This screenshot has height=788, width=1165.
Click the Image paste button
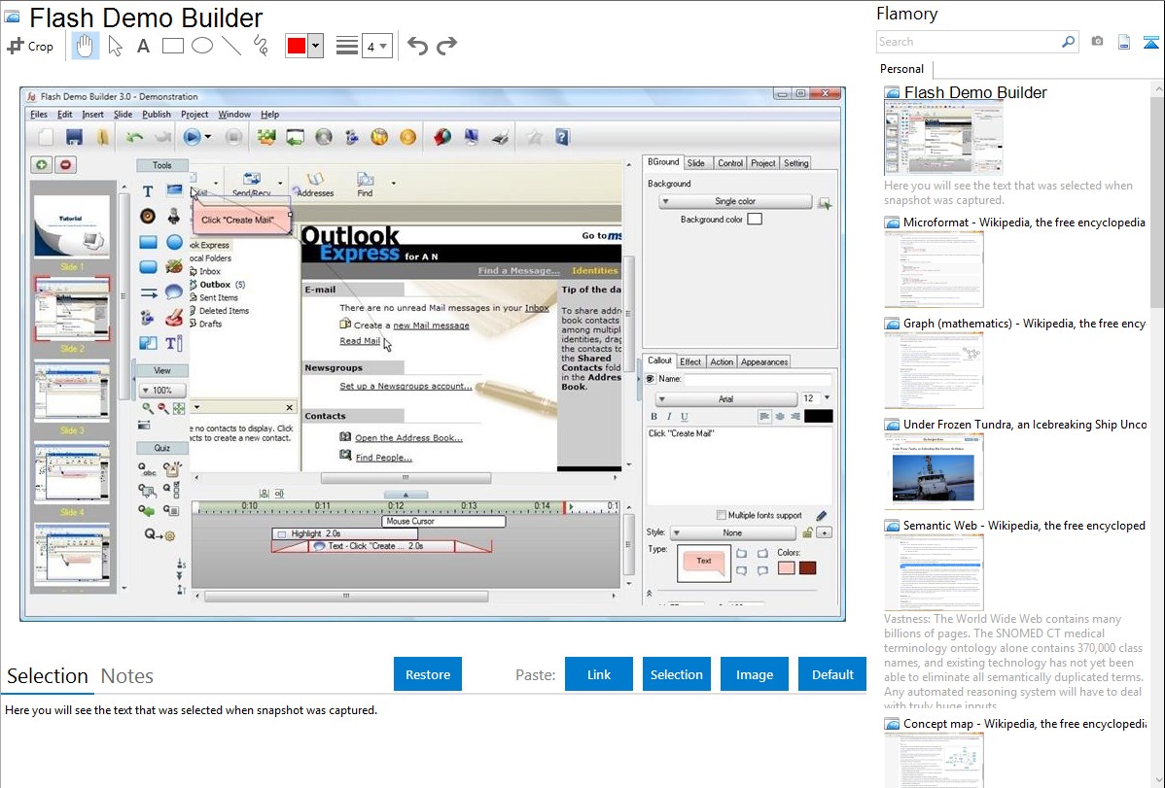click(x=755, y=674)
